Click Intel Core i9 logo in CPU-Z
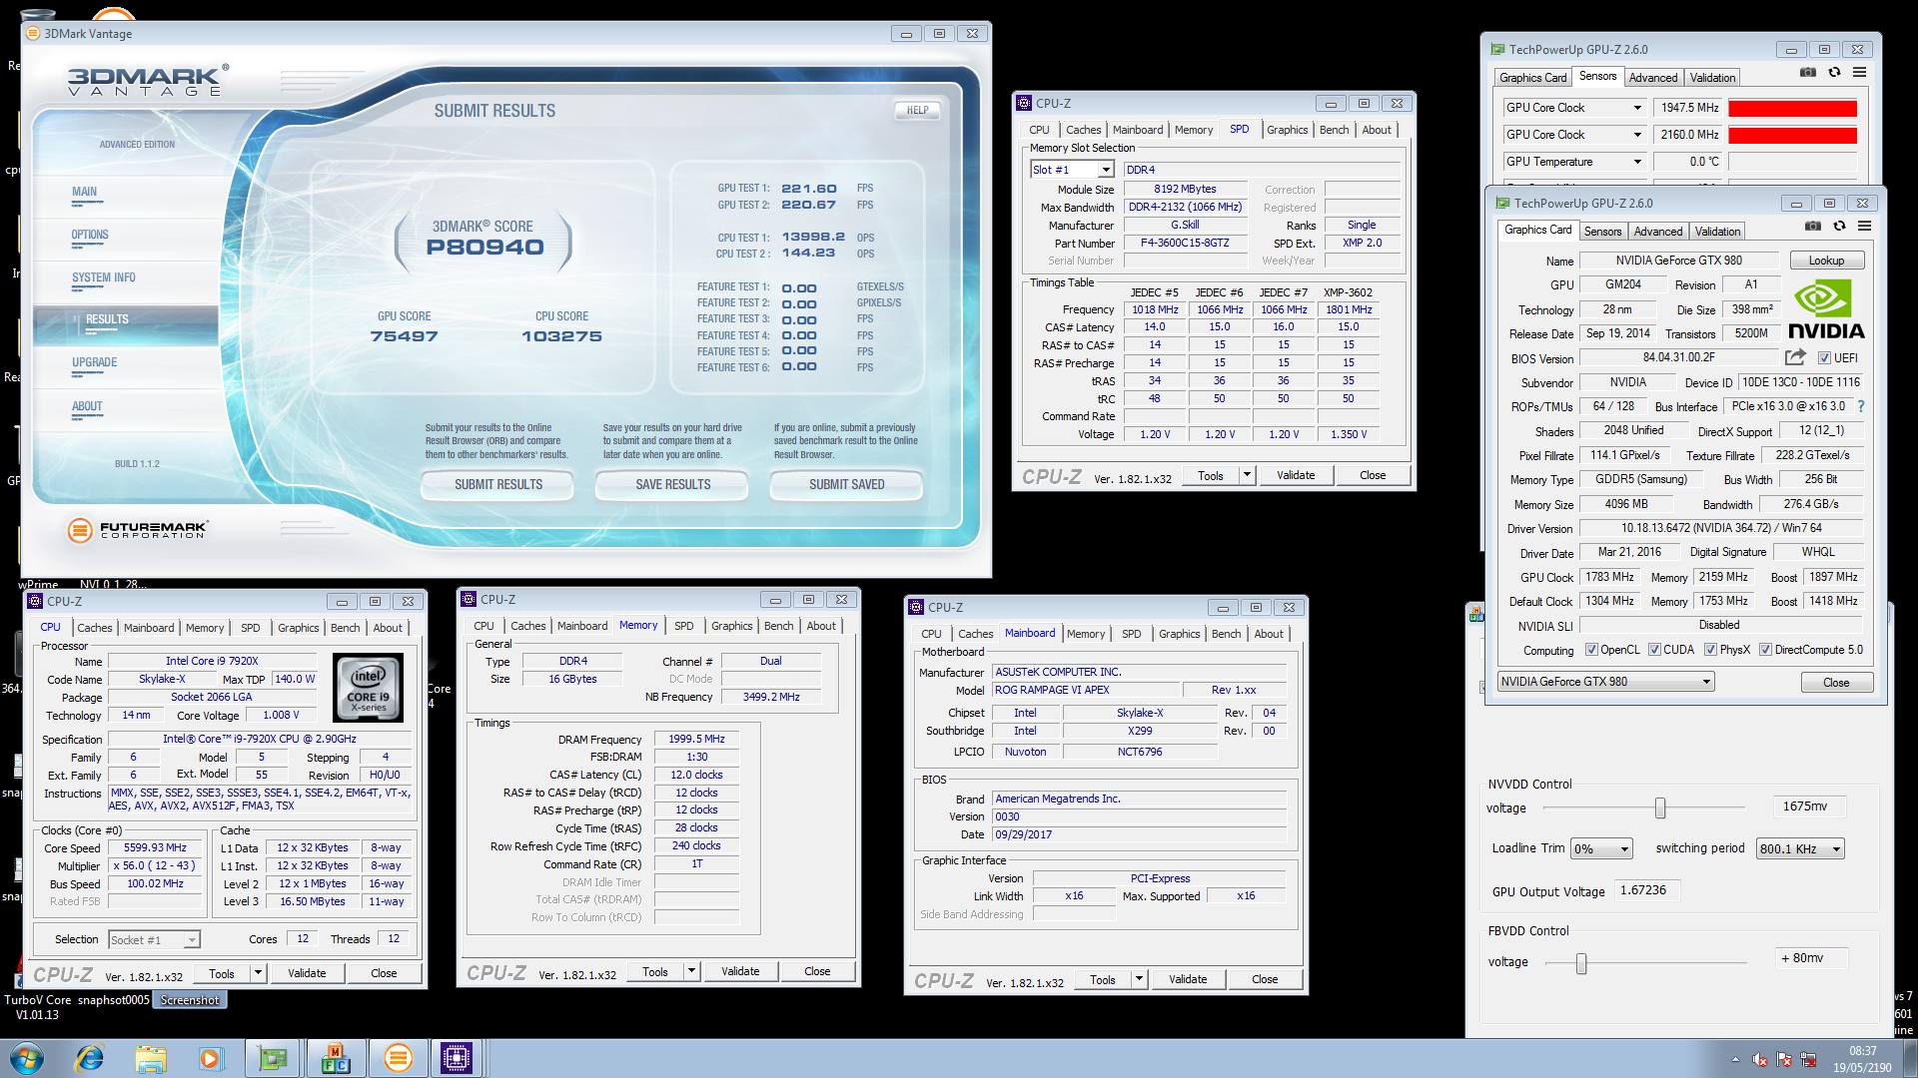 coord(368,688)
